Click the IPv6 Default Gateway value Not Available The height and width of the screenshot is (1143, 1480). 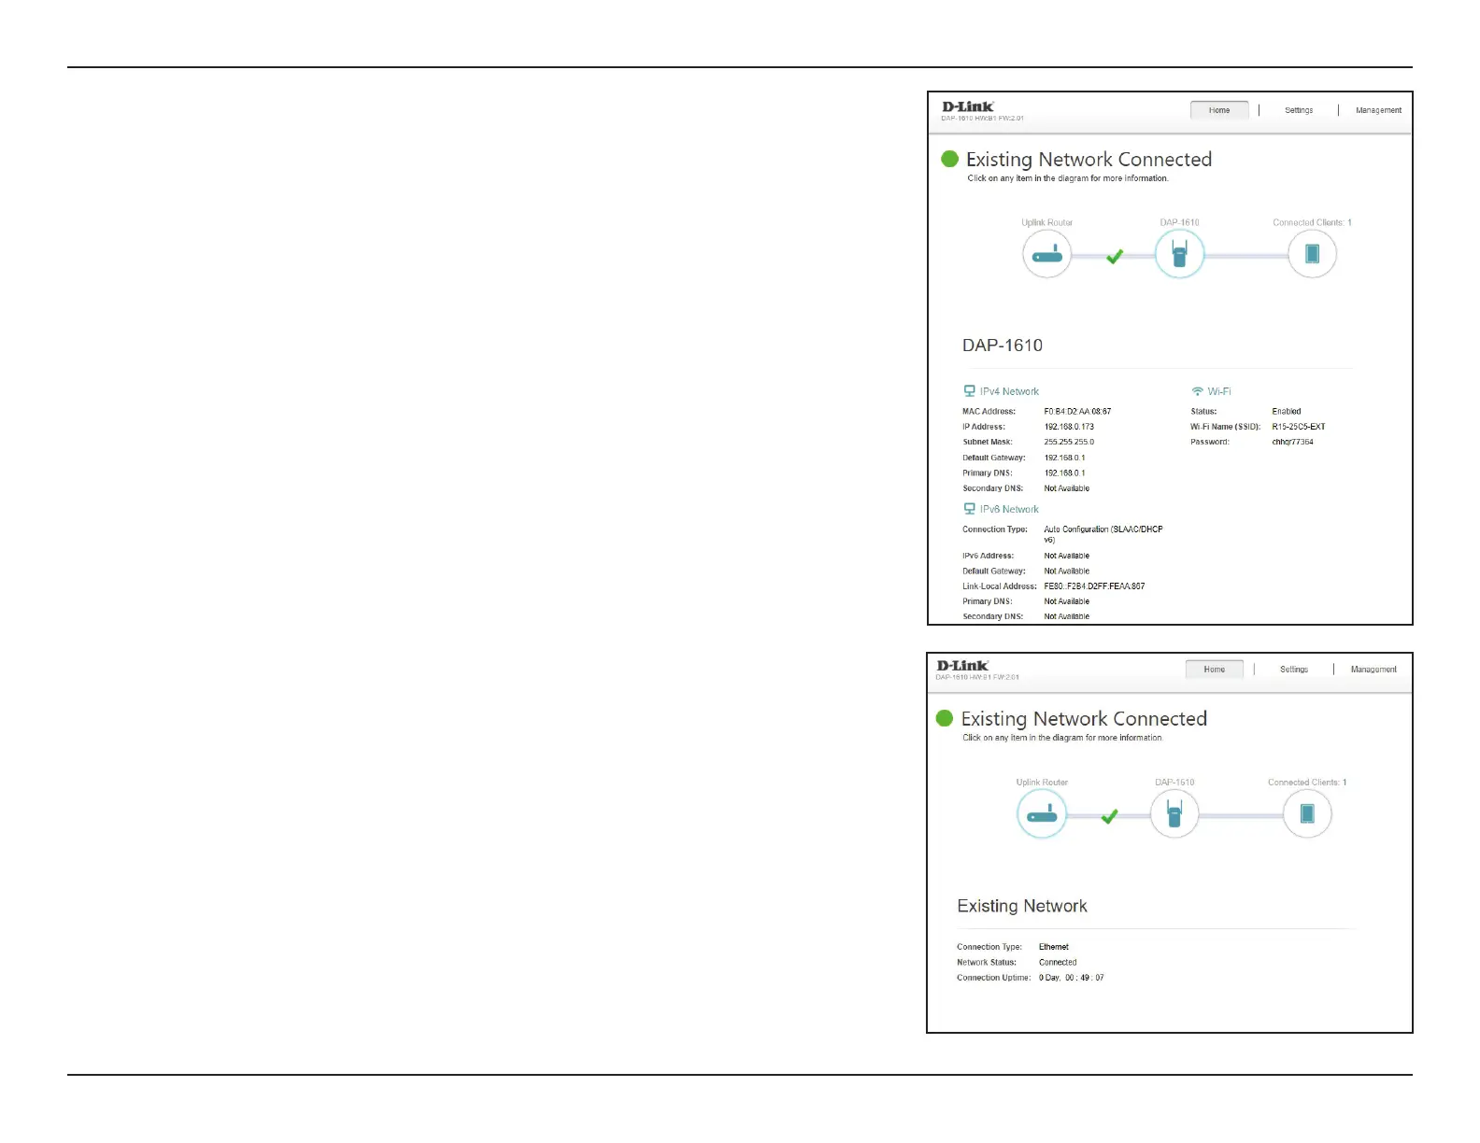point(1066,571)
